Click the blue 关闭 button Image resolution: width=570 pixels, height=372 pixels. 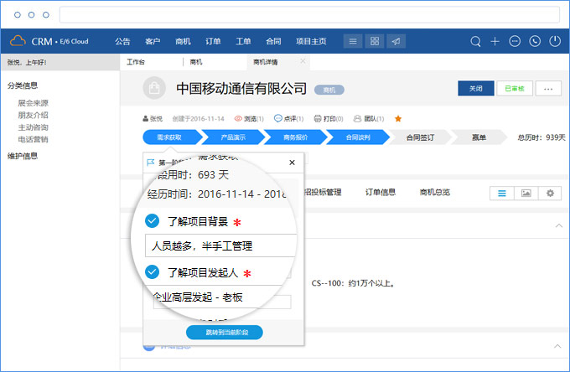pyautogui.click(x=475, y=88)
